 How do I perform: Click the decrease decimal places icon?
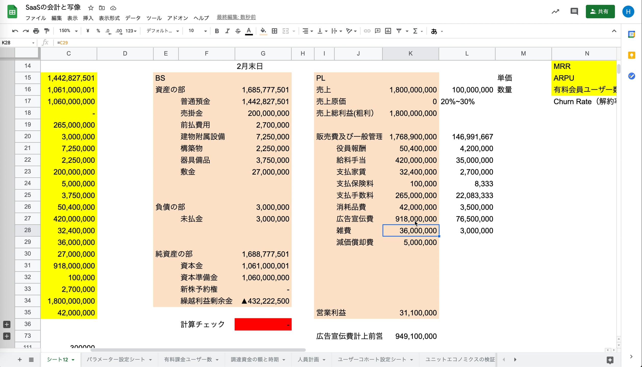108,31
